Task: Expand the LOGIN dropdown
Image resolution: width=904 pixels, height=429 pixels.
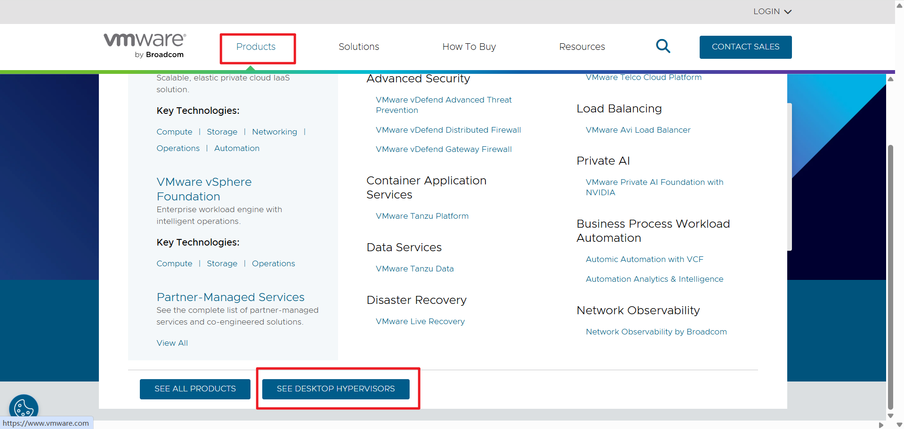Action: point(772,11)
